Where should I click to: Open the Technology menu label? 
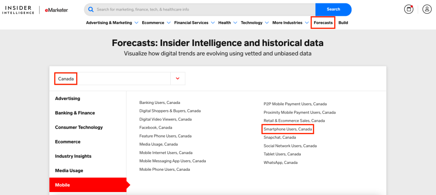point(252,23)
